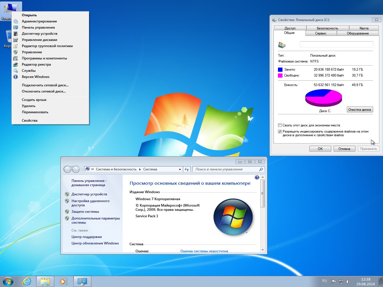Image resolution: width=383 pixels, height=287 pixels.
Task: Open the Безопасность tab
Action: 327,28
